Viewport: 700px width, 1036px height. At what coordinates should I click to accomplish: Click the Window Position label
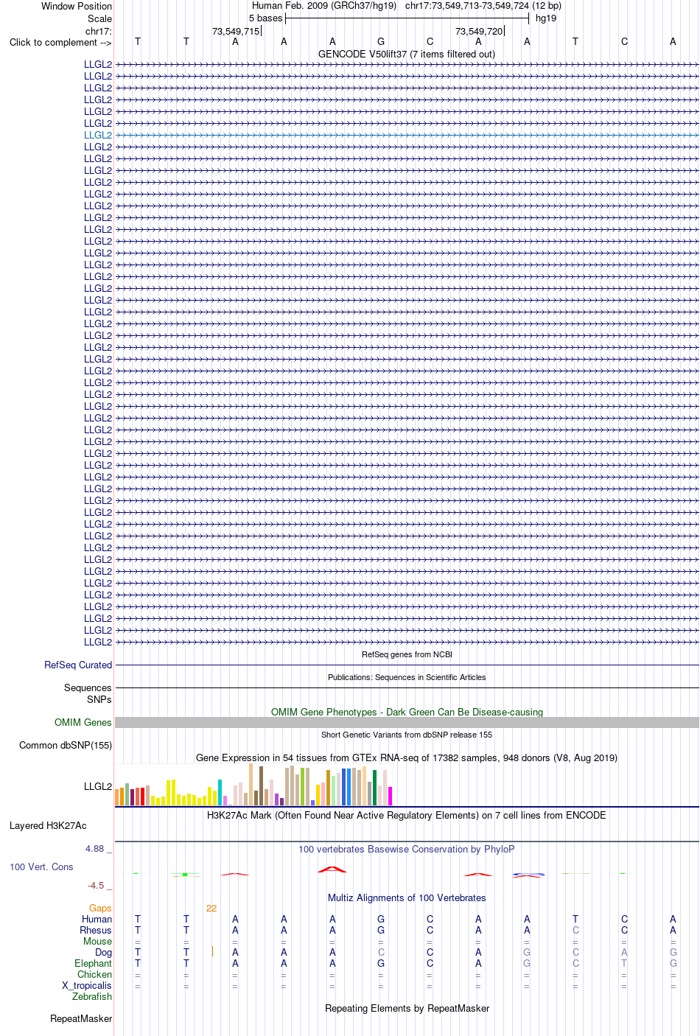(77, 6)
